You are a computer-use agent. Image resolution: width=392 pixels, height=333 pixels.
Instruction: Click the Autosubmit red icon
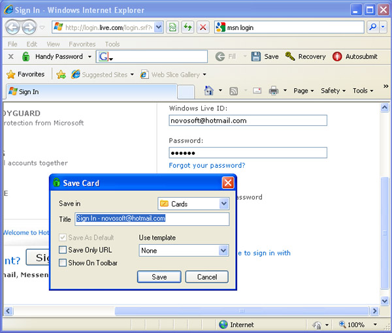[336, 56]
